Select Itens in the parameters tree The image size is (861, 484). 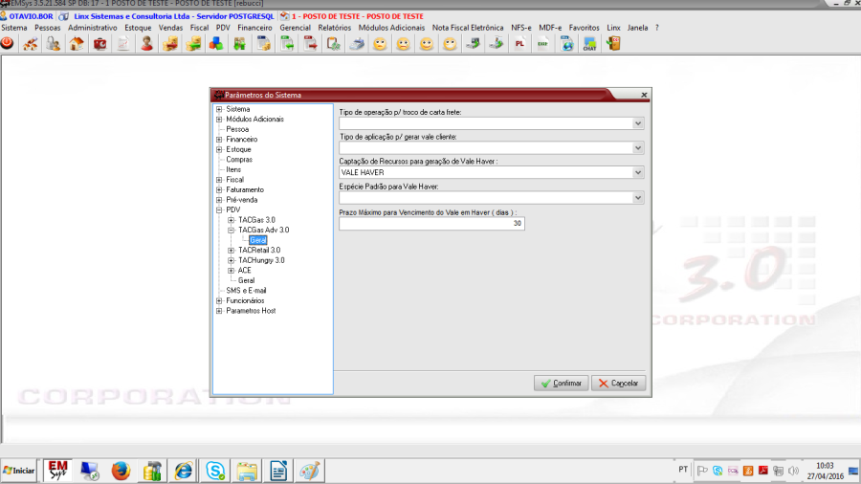[233, 169]
